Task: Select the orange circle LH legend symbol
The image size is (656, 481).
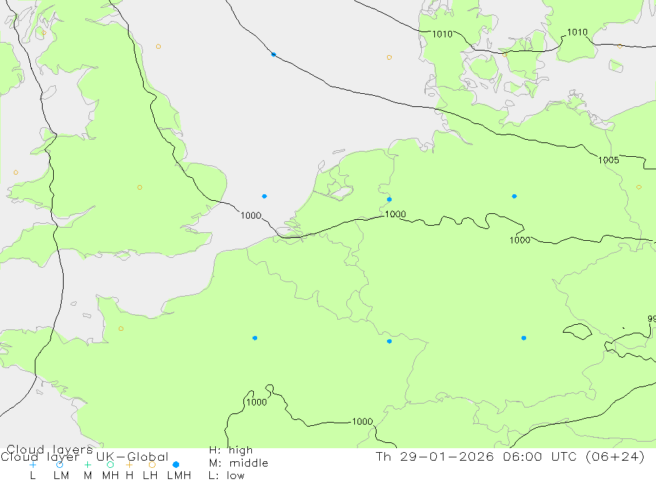Action: (152, 465)
